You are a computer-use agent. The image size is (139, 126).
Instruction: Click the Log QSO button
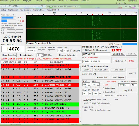pos(128,90)
